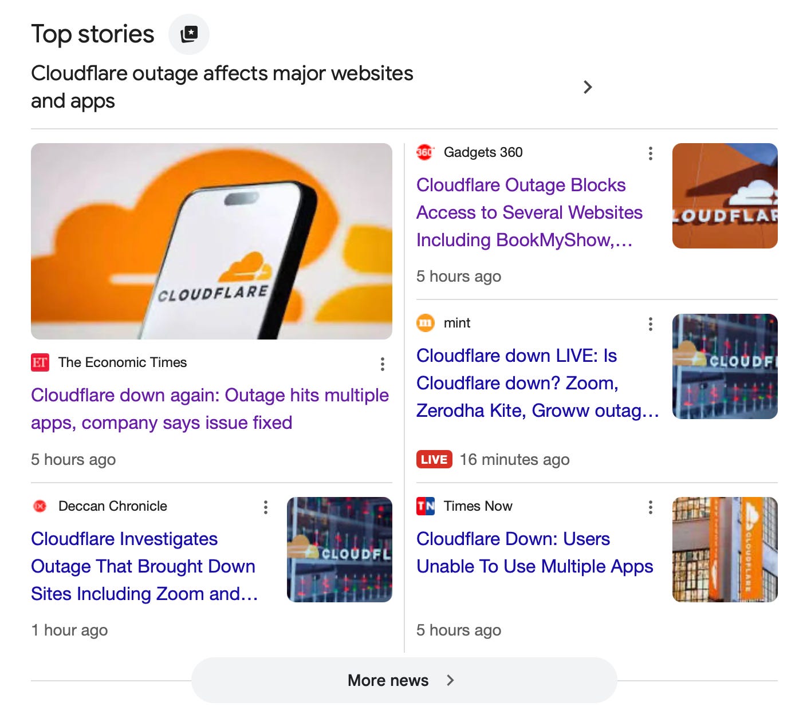Click the mint story stock chart thumbnail
The image size is (803, 726).
[725, 366]
